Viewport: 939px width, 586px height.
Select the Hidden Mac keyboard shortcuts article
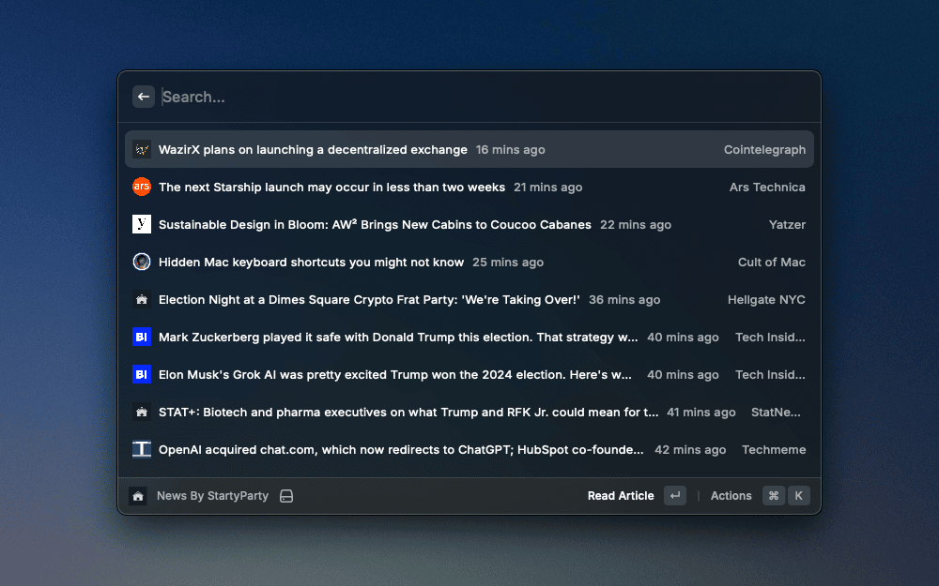click(x=469, y=262)
